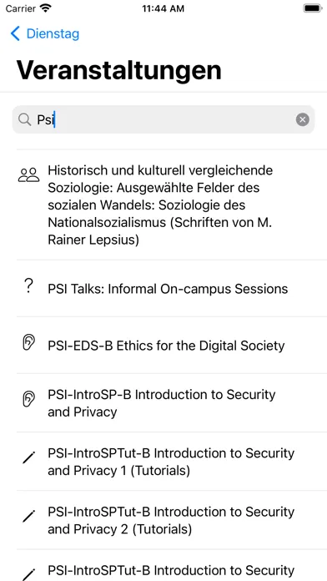Focus the search field containing Psi
This screenshot has width=327, height=581.
(x=163, y=119)
